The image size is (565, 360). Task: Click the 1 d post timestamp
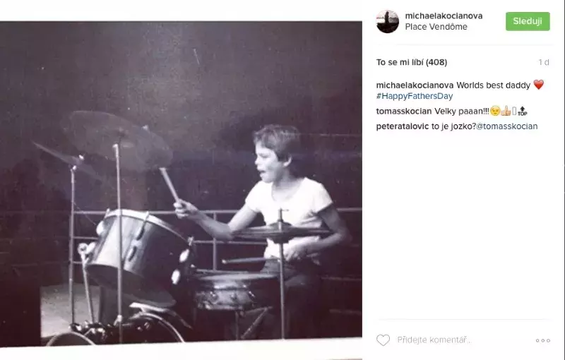pyautogui.click(x=544, y=62)
